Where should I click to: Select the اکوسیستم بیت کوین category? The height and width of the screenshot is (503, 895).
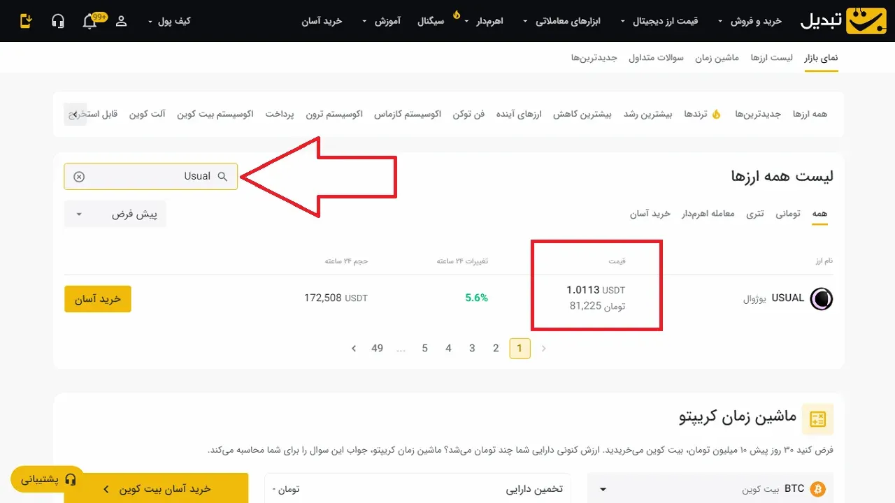click(215, 114)
